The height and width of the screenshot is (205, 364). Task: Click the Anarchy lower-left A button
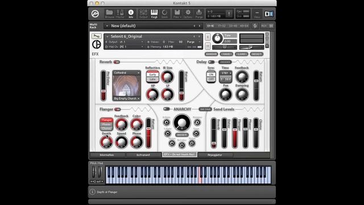(x=172, y=143)
